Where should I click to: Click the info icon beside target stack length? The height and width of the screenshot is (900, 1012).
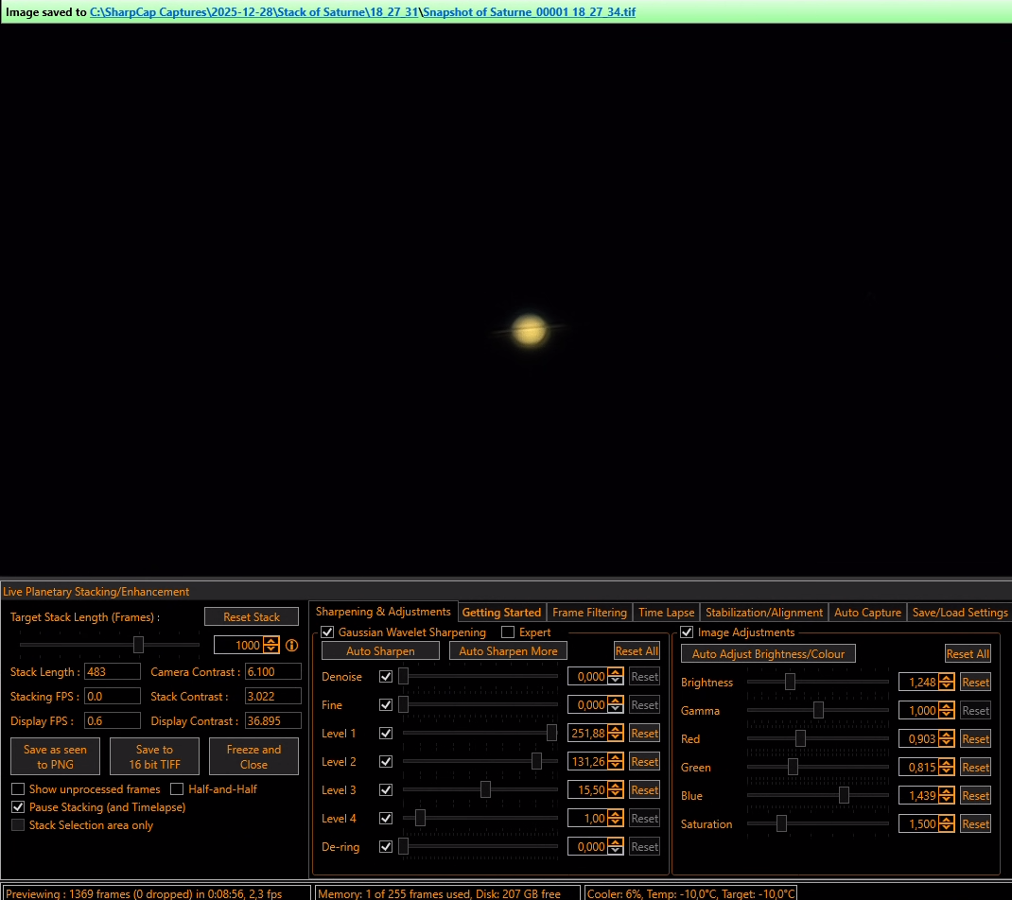291,645
